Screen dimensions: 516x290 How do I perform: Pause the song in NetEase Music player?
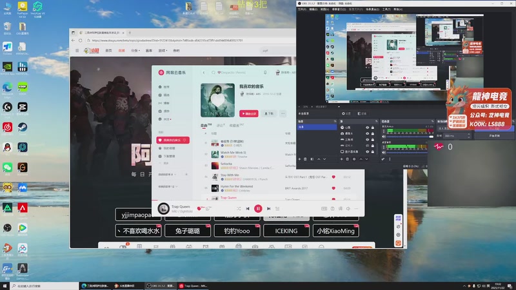coord(258,208)
